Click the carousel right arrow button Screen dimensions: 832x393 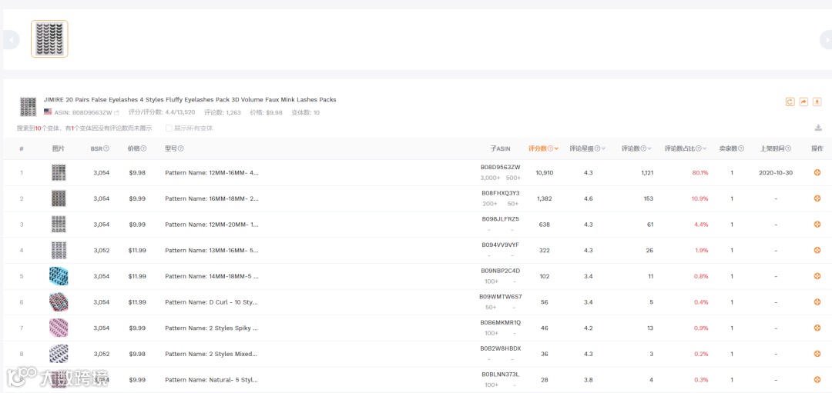tap(826, 40)
